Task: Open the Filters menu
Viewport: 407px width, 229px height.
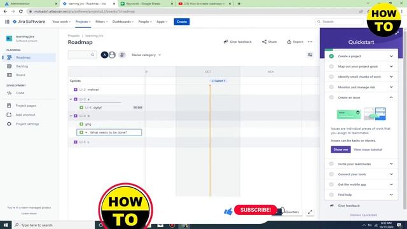Action: click(102, 22)
